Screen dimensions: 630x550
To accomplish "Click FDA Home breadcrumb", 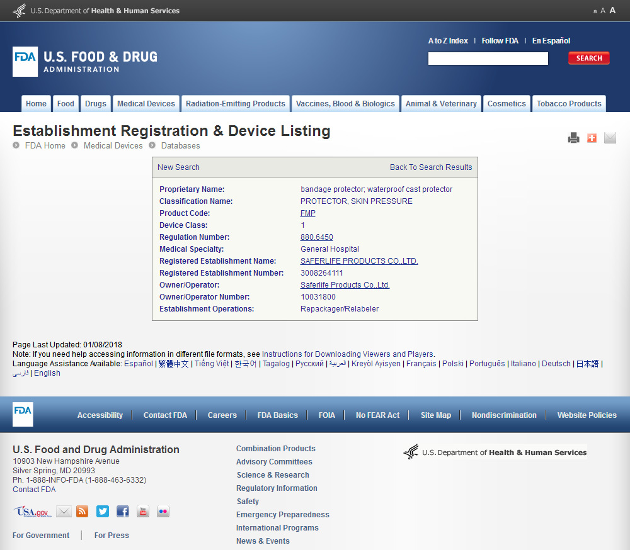I will (x=45, y=146).
